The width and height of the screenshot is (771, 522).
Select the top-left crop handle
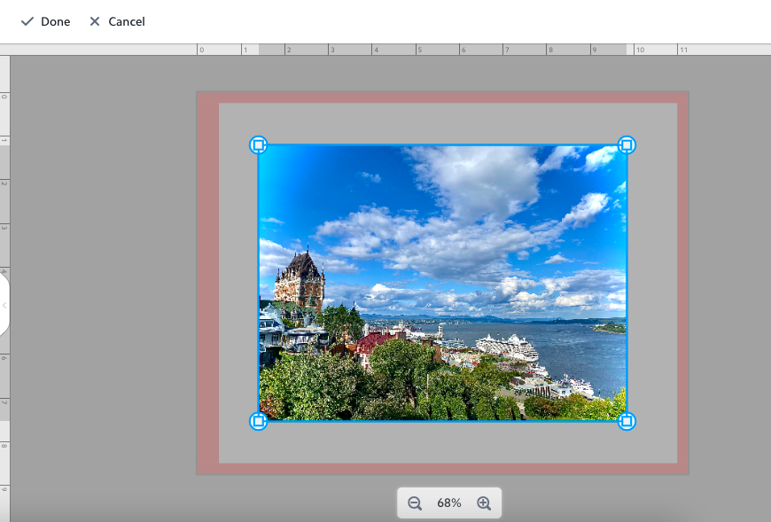[258, 144]
